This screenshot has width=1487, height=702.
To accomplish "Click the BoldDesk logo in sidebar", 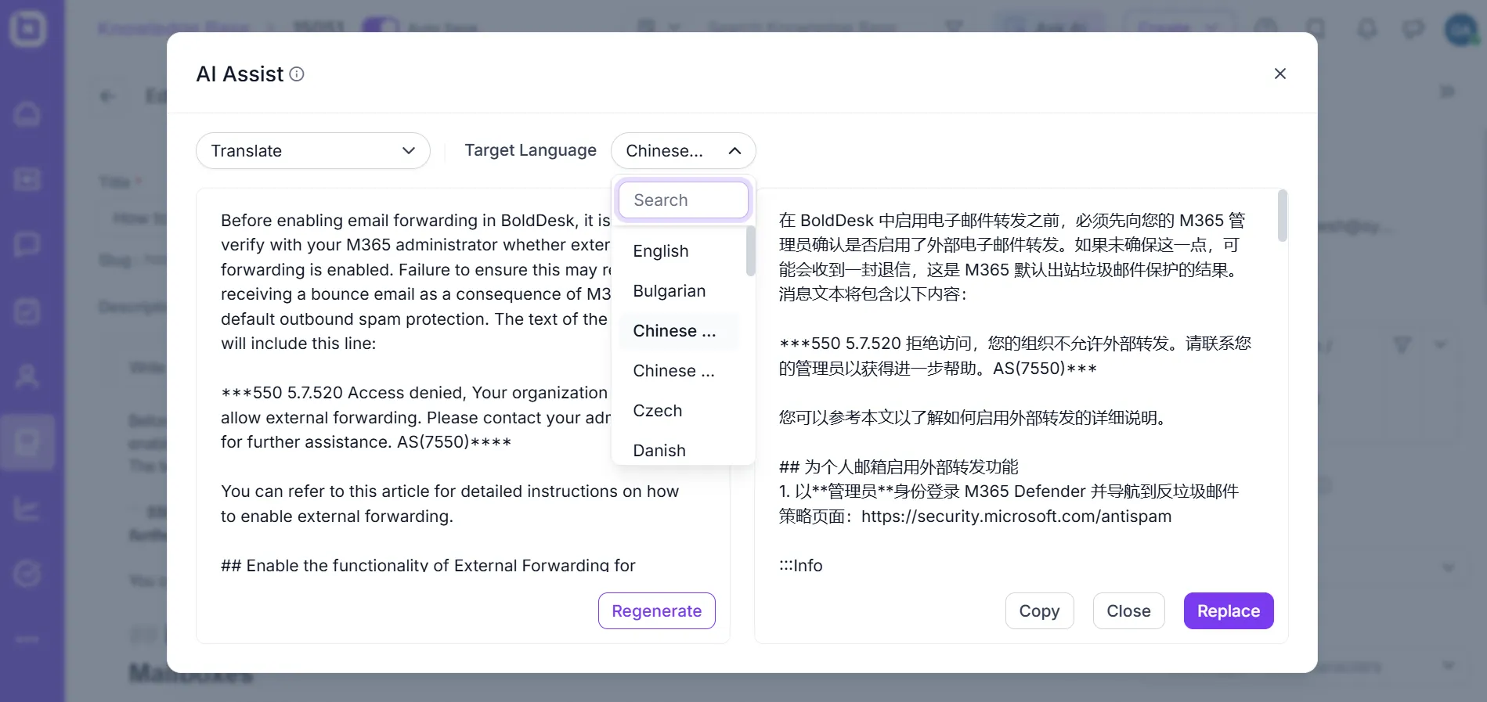I will [x=28, y=29].
